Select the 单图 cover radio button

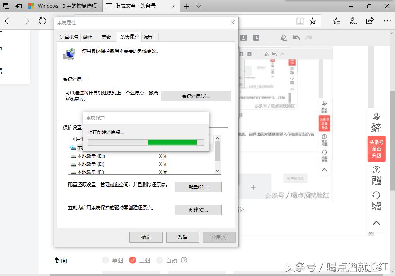[x=105, y=260]
